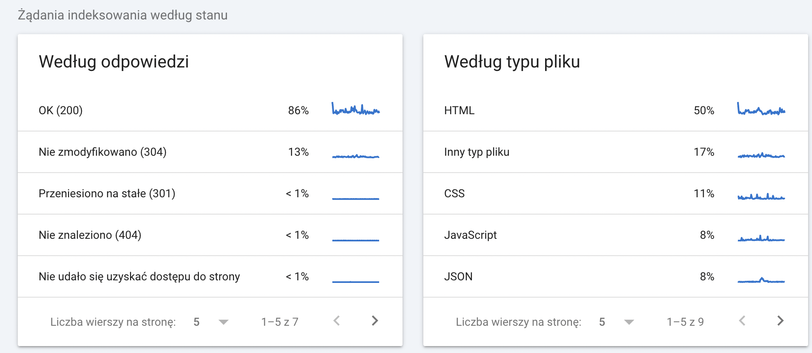Go to previous page in Według typu pliku table

(x=742, y=321)
